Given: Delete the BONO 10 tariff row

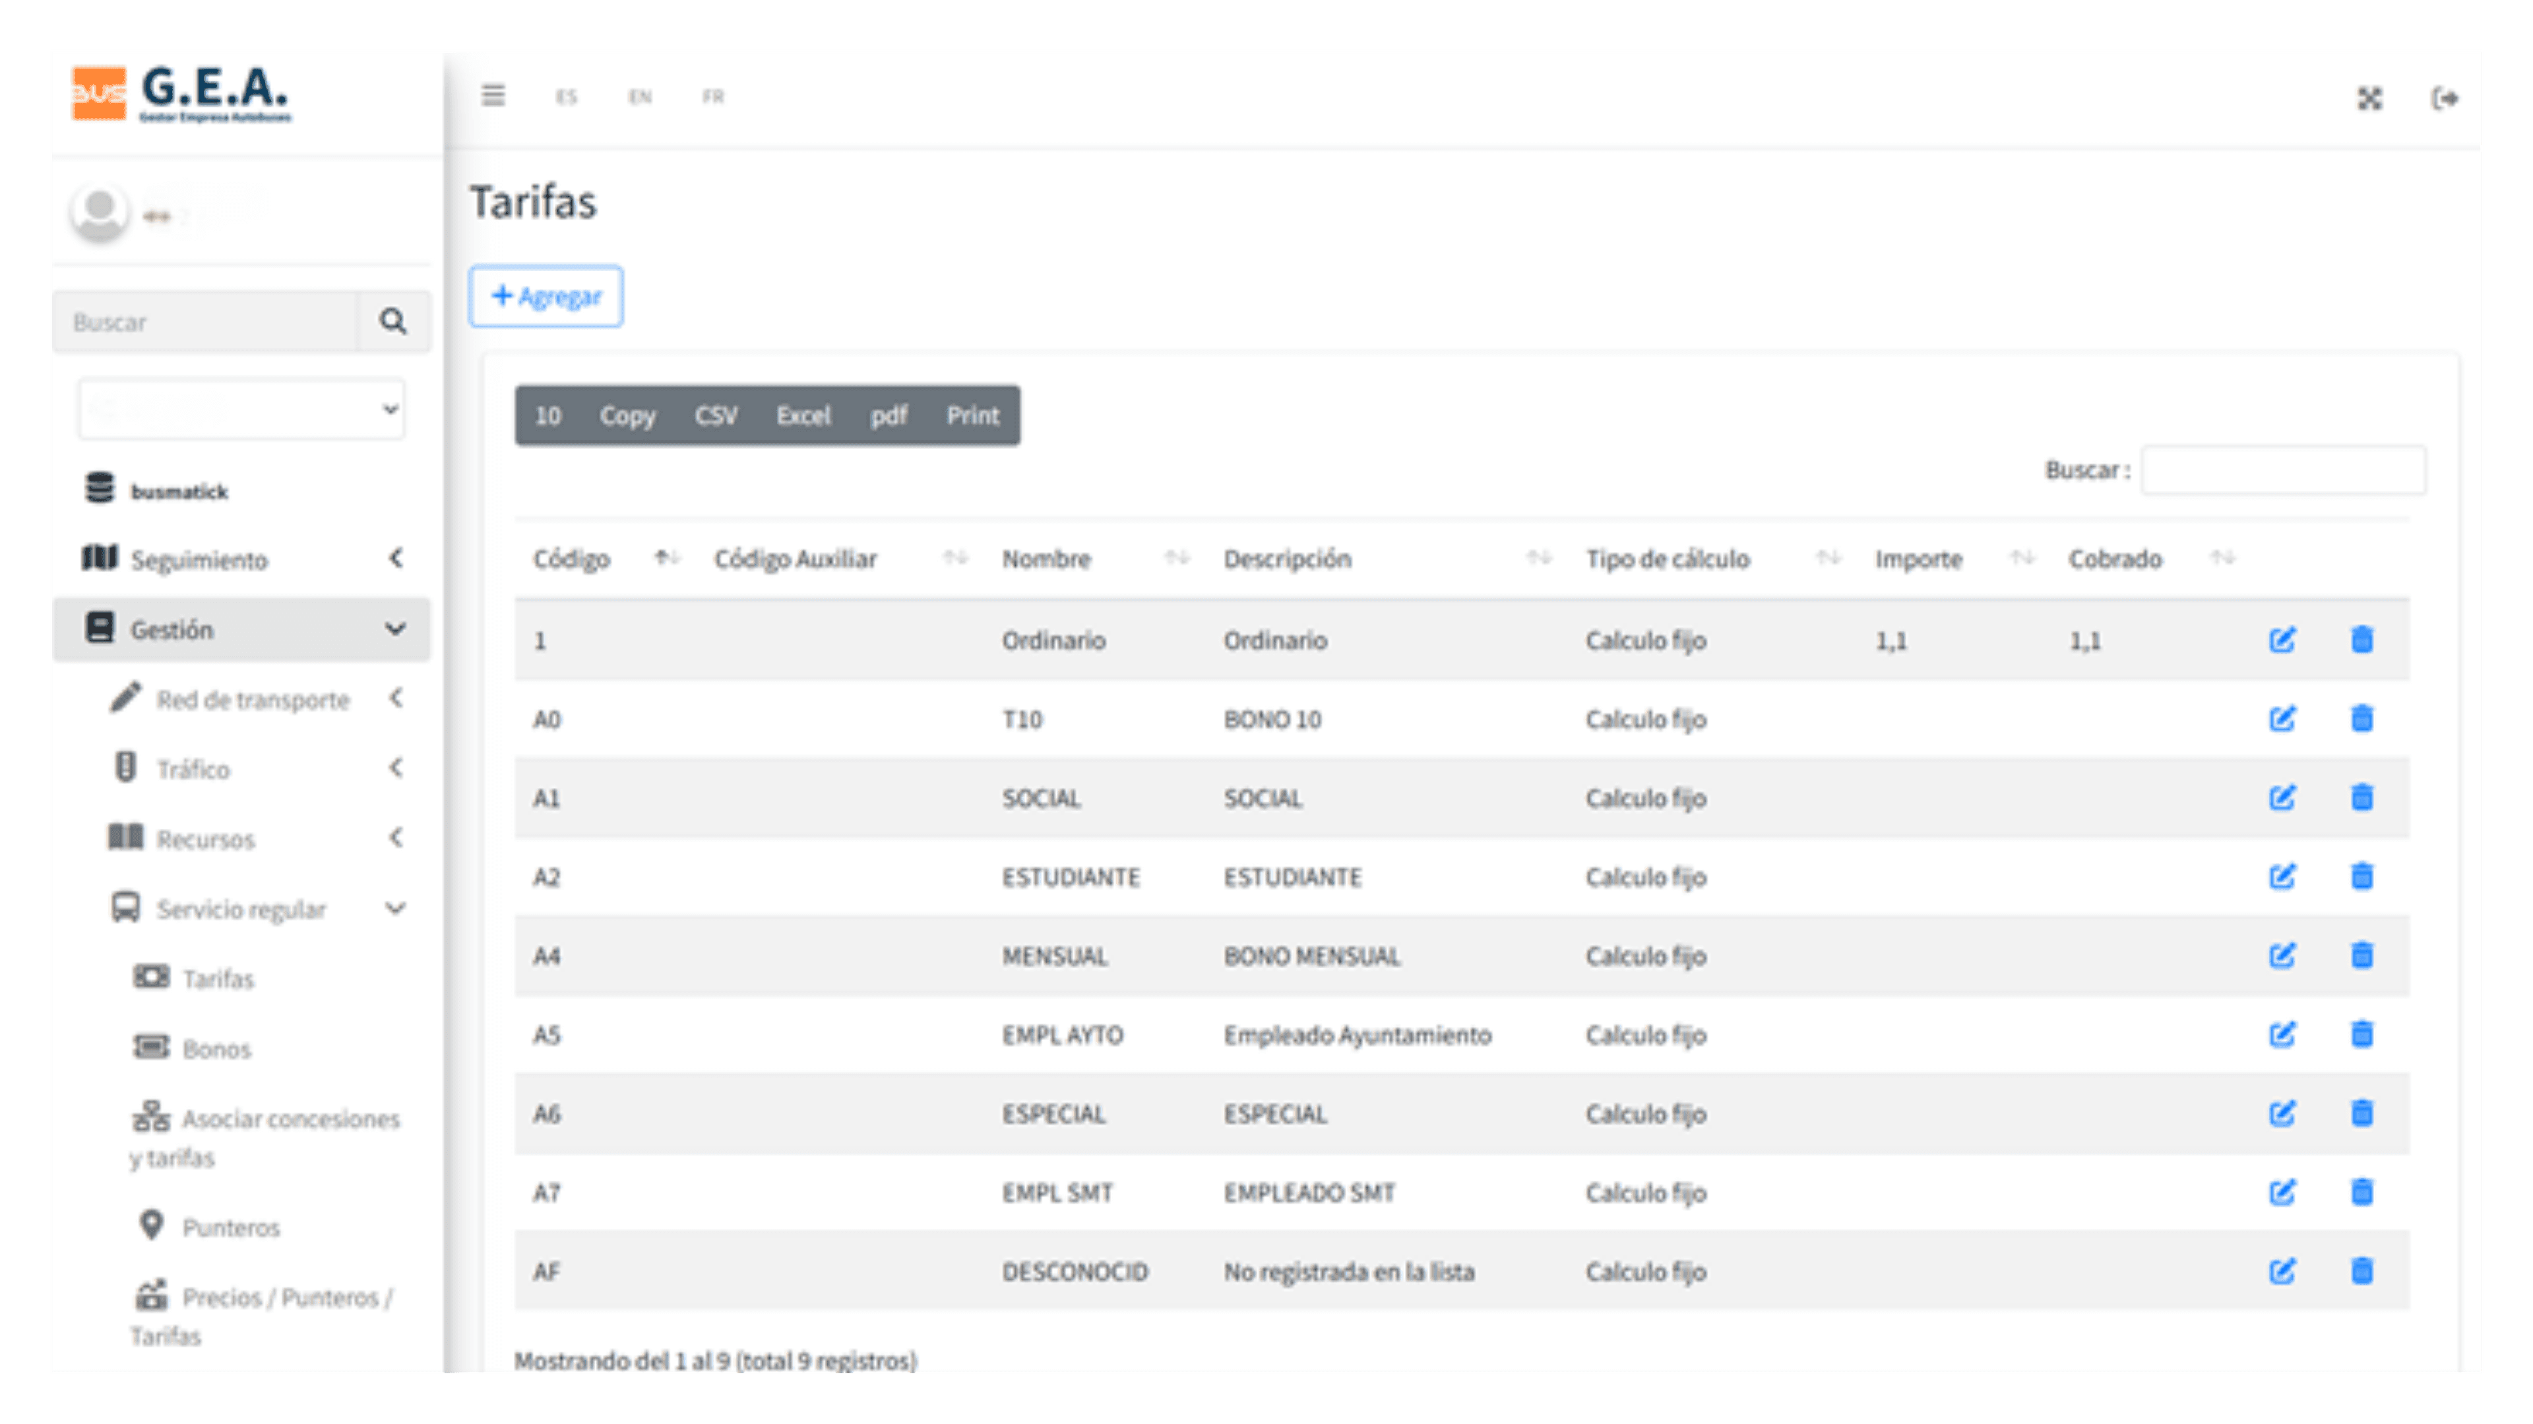Looking at the screenshot, I should point(2362,719).
